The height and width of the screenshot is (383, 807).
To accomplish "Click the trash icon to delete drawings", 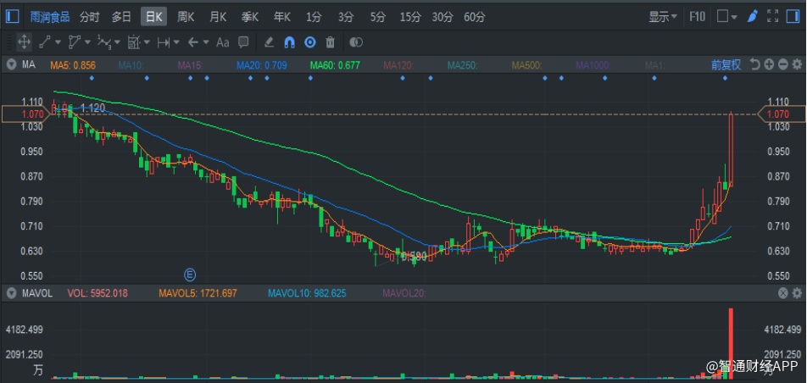I will [x=330, y=42].
